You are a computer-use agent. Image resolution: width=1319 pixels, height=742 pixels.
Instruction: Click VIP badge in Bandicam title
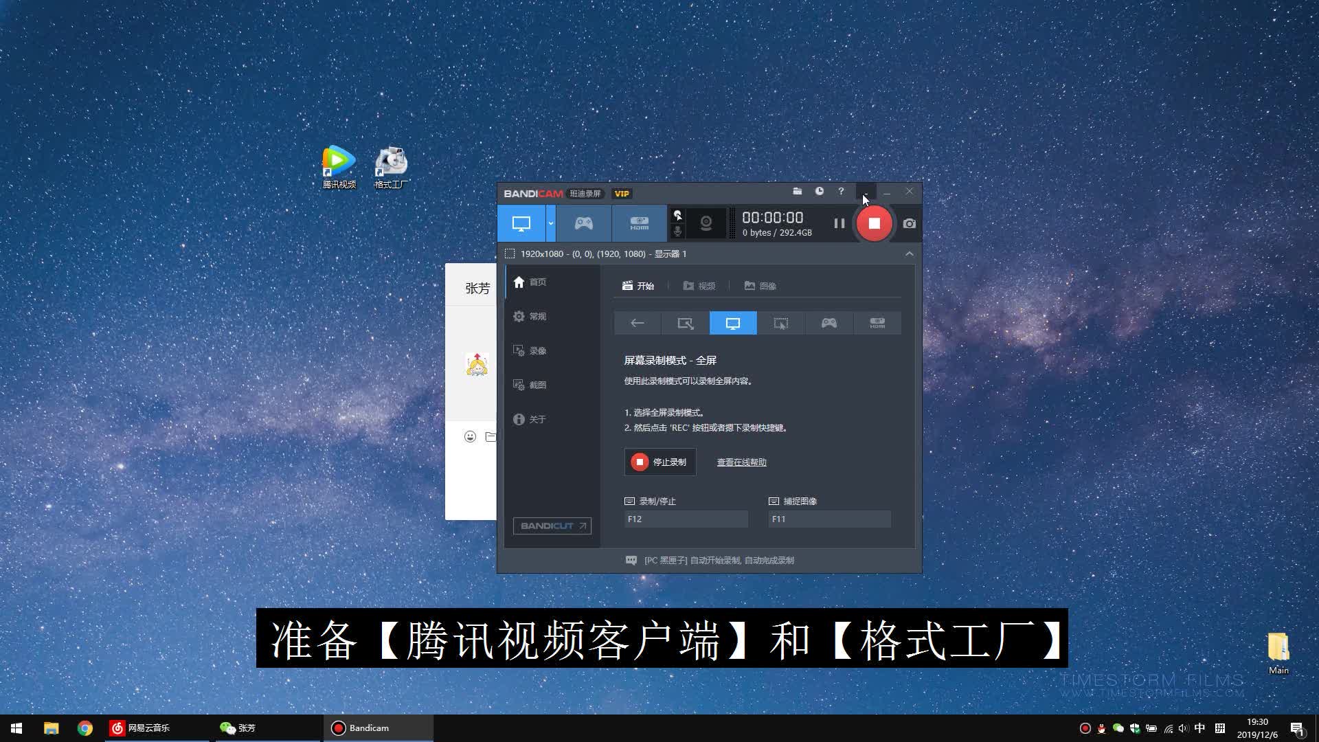pyautogui.click(x=622, y=194)
